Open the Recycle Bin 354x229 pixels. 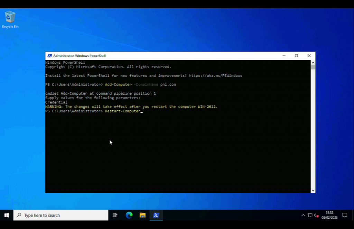coord(10,17)
